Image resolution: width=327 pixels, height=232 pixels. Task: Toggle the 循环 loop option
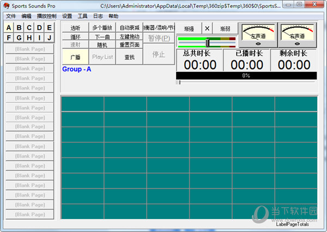tap(75, 36)
